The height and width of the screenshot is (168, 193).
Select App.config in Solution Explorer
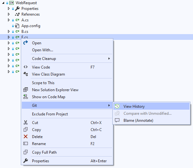point(31,26)
